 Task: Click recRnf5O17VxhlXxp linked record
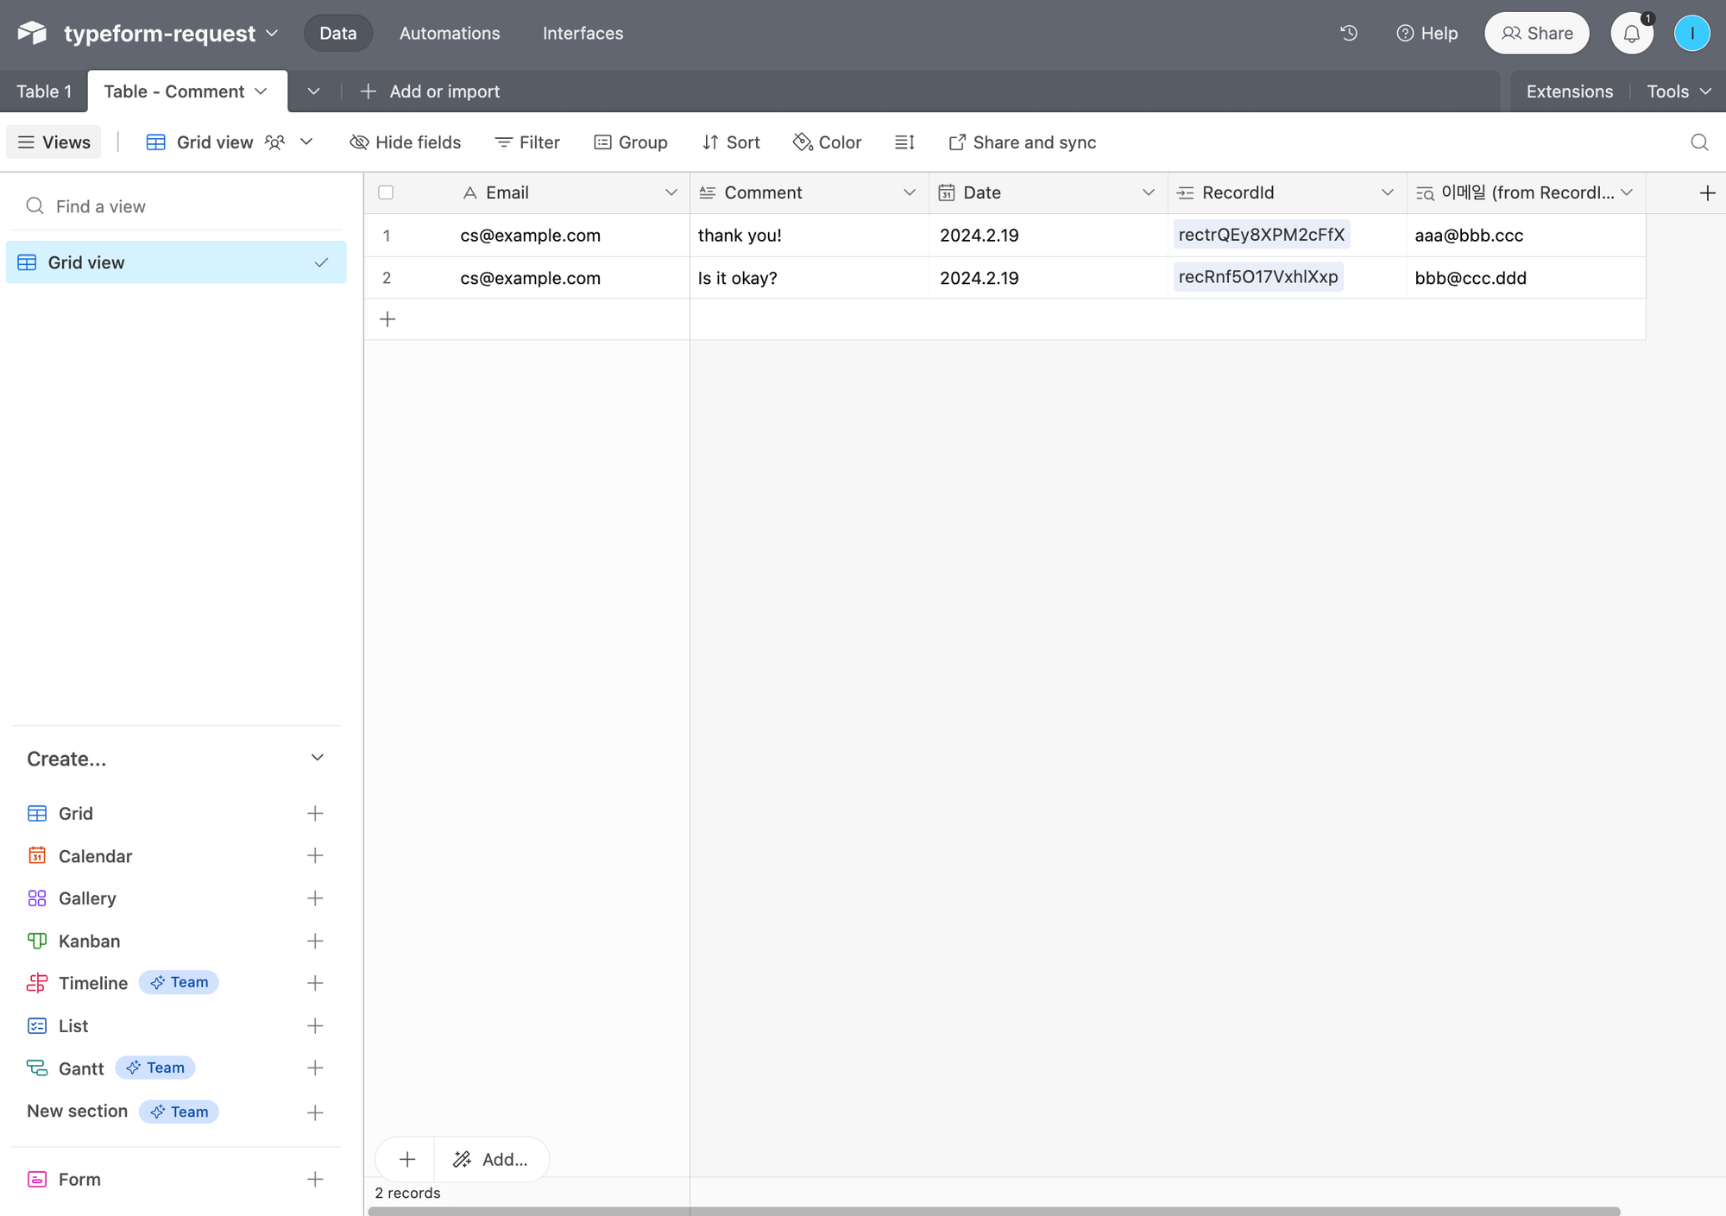[1257, 277]
